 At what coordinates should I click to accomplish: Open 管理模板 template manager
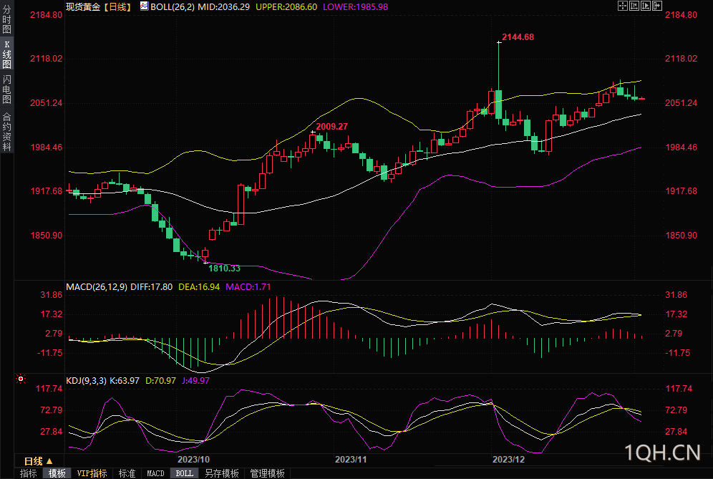pyautogui.click(x=268, y=473)
